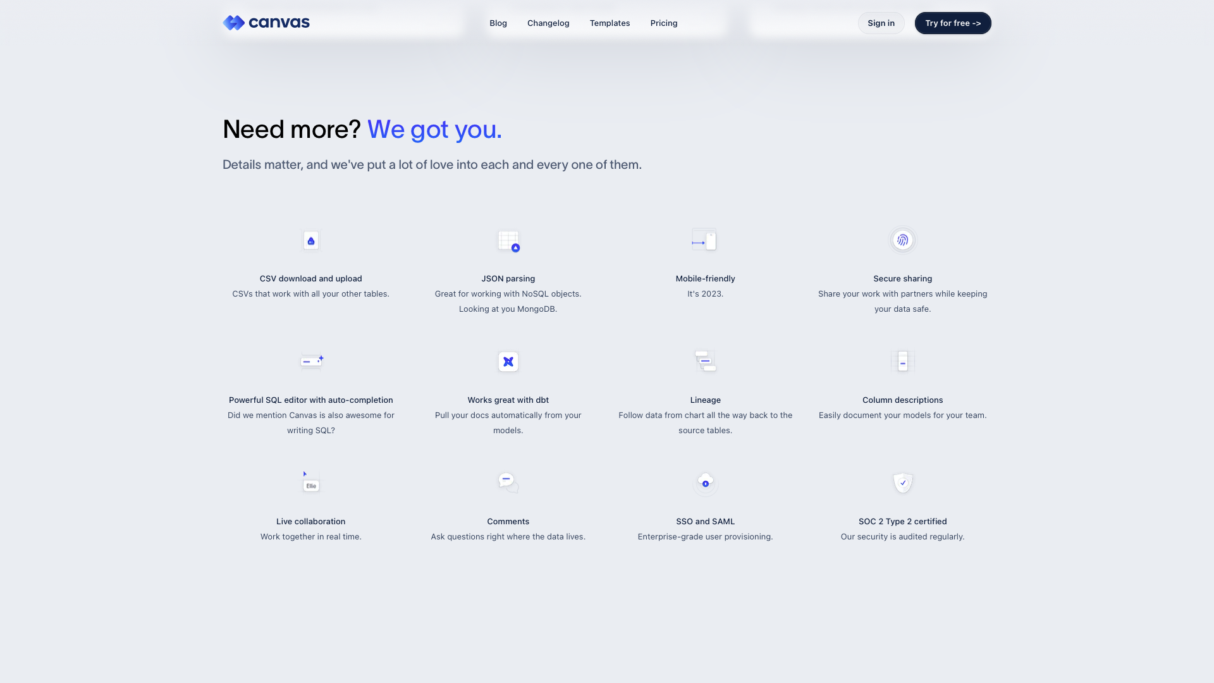Image resolution: width=1214 pixels, height=683 pixels.
Task: Click the 'Column descriptions' title
Action: coord(903,400)
